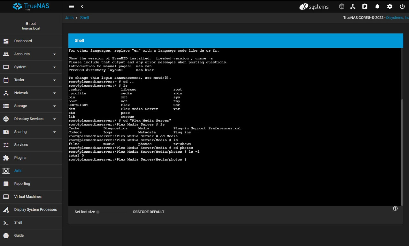Expand the Network menu arrow
The width and height of the screenshot is (409, 246).
tap(55, 93)
